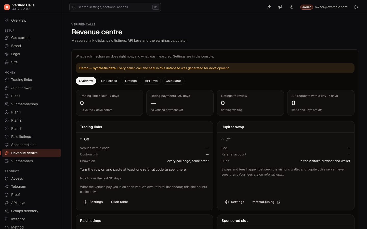The image size is (367, 229).
Task: Click the Verified Calls orange logo
Action: (7, 7)
